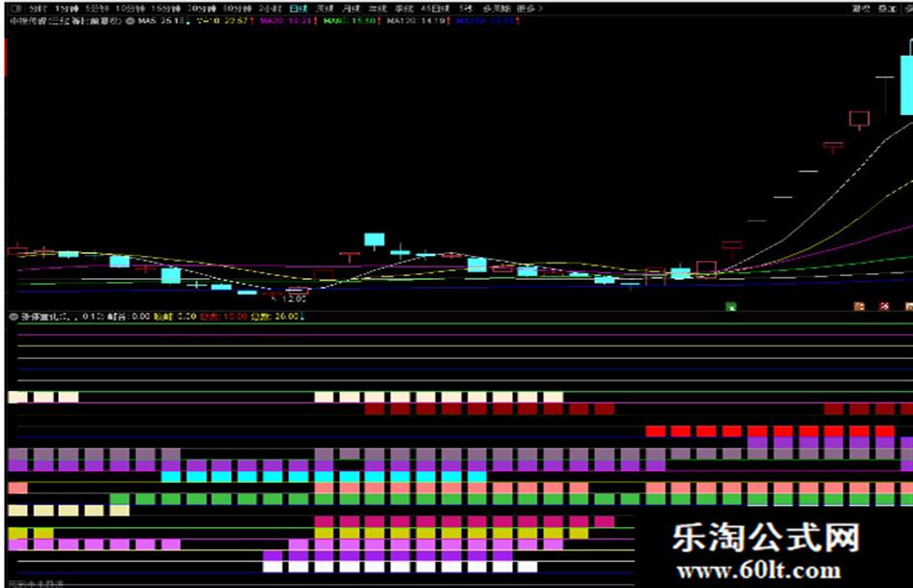Select the 1分钟 period tab
Viewport: 913px width, 588px height.
pyautogui.click(x=67, y=9)
